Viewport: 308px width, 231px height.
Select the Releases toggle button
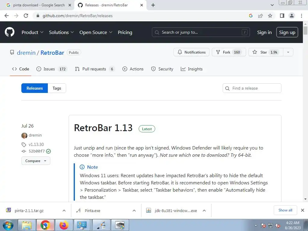[35, 88]
